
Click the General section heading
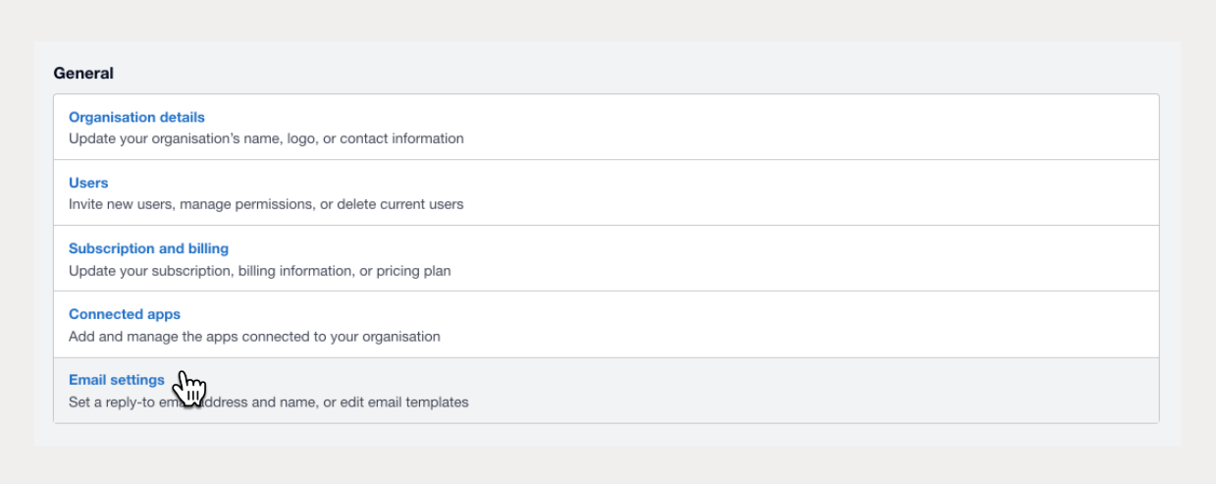pyautogui.click(x=83, y=74)
